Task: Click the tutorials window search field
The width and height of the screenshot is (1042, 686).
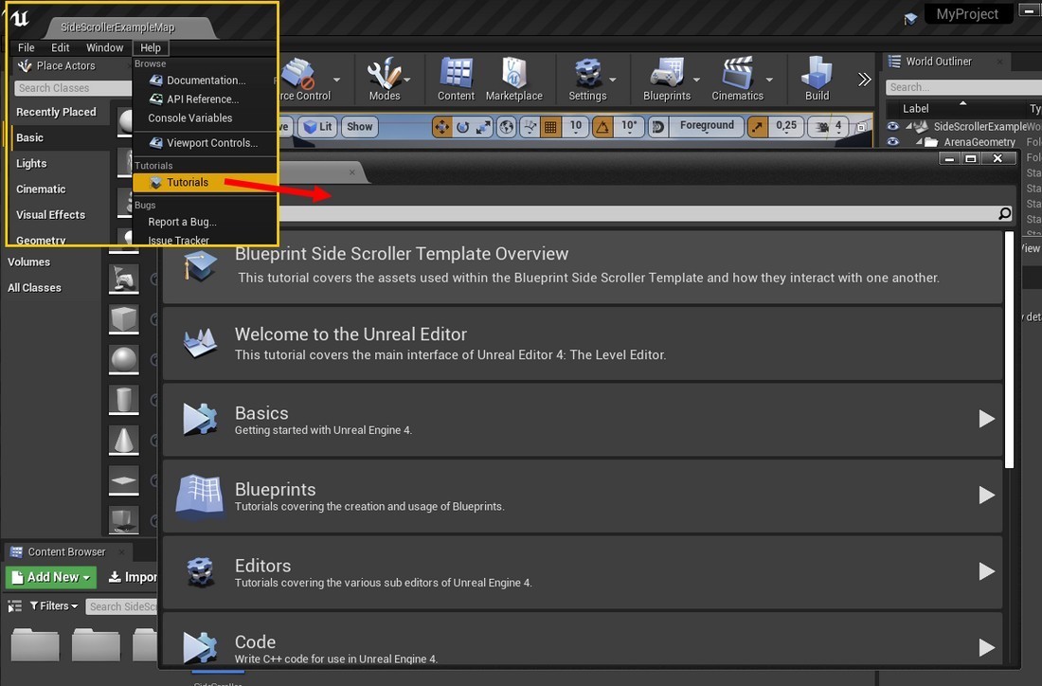Action: coord(638,213)
